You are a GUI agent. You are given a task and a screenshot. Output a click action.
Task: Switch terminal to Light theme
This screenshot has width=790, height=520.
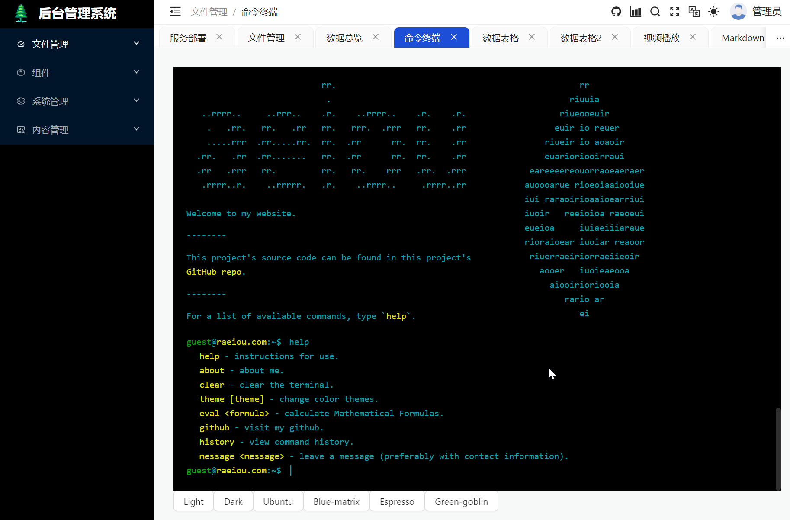193,501
